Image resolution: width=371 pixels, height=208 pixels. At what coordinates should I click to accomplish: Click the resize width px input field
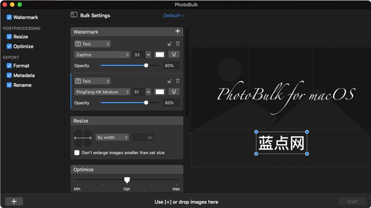[x=143, y=137]
